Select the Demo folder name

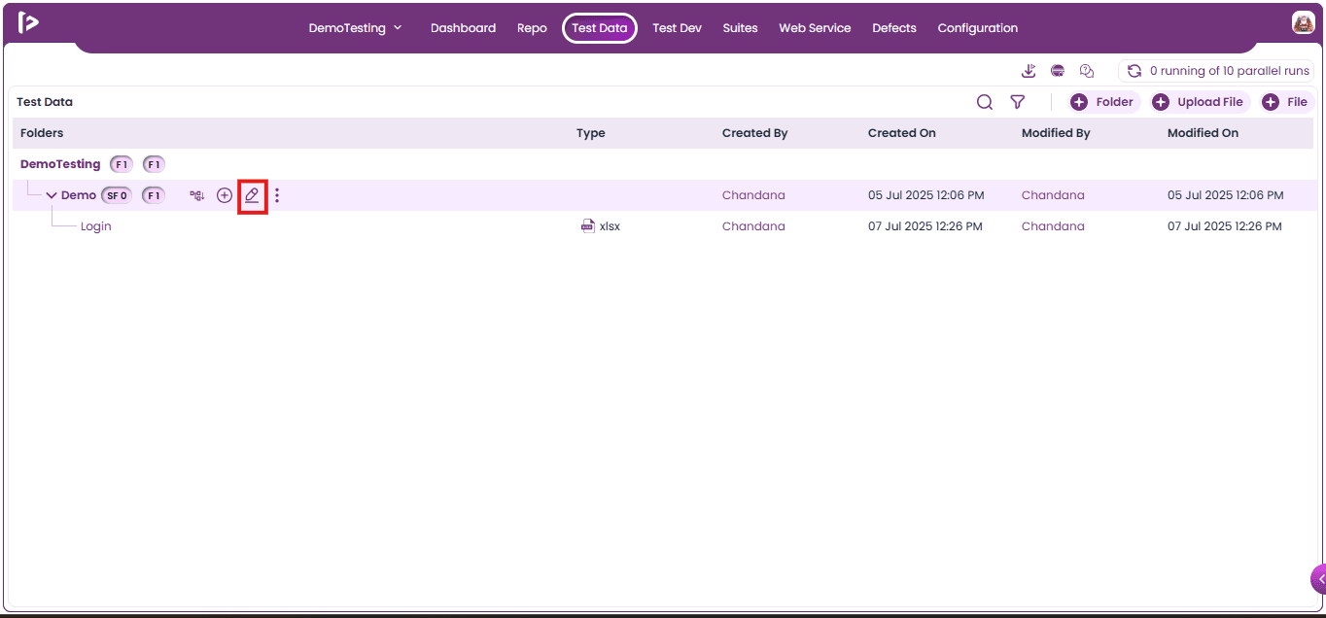coord(79,195)
